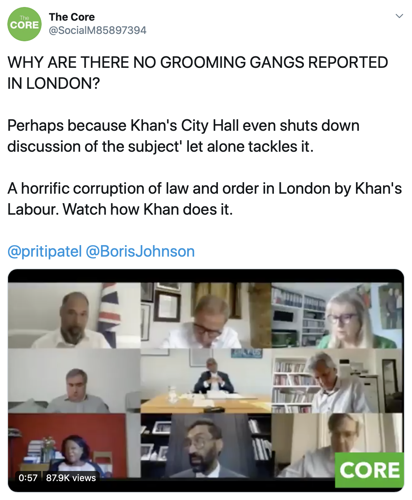Open The Core green profile avatar
Image resolution: width=412 pixels, height=500 pixels.
coord(24,24)
